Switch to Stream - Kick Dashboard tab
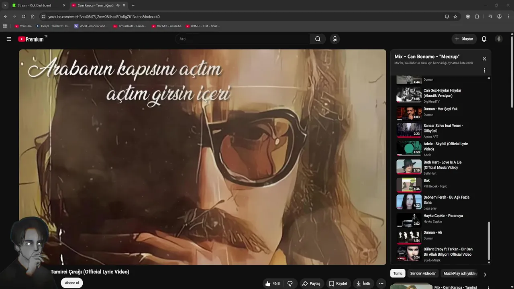Viewport: 514px width, 289px height. pyautogui.click(x=38, y=5)
